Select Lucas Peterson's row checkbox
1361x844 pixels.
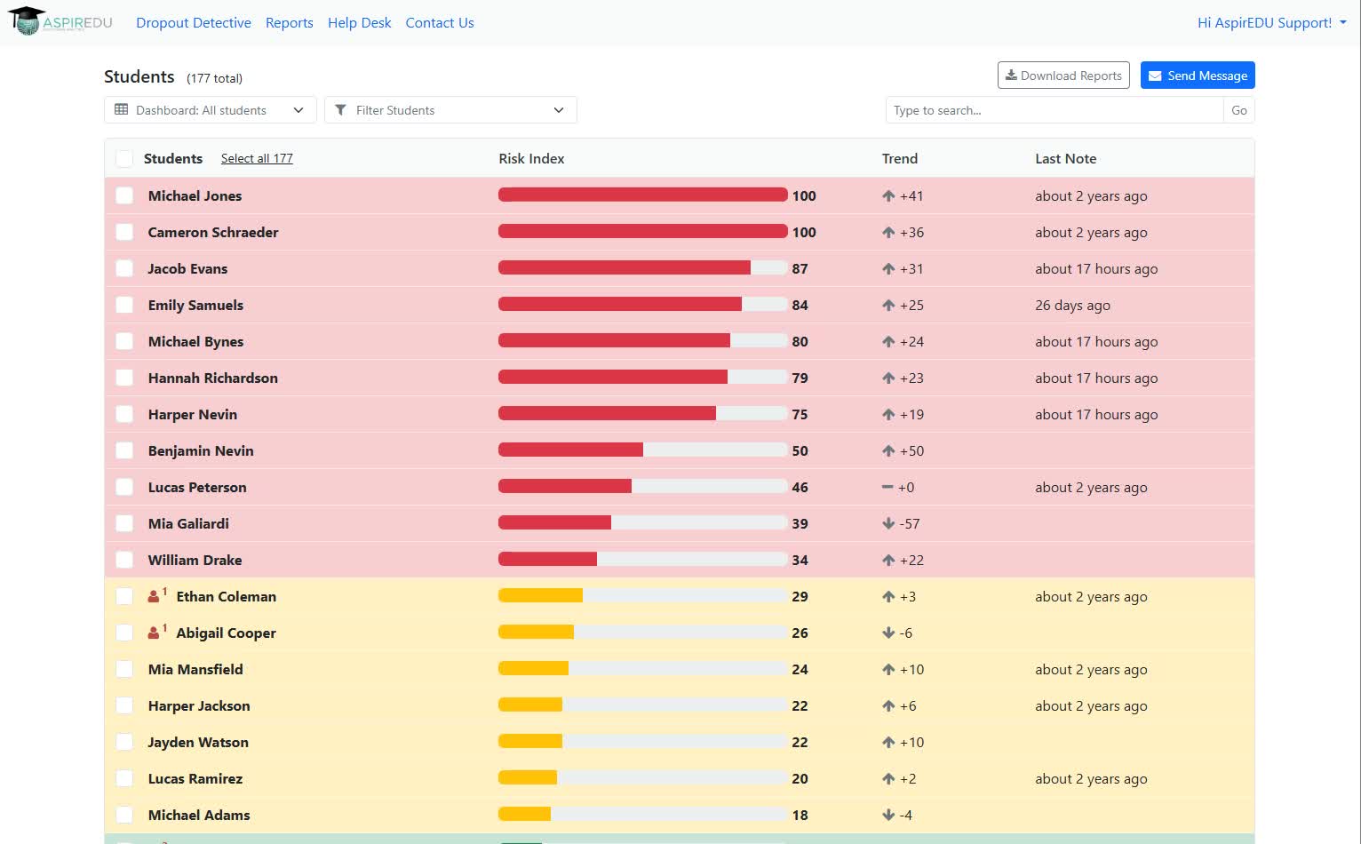pyautogui.click(x=124, y=487)
